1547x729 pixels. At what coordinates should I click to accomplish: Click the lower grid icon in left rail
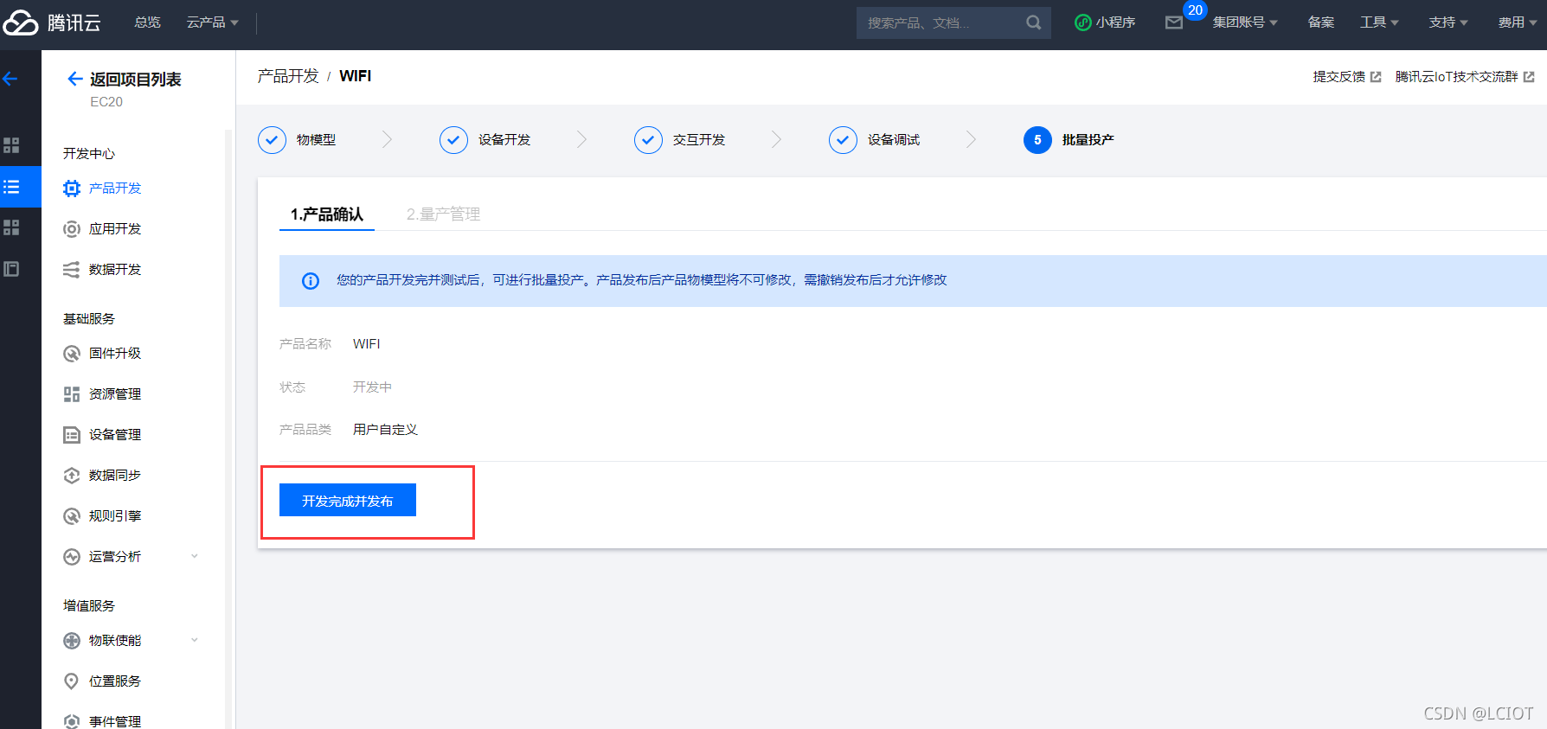pyautogui.click(x=11, y=227)
